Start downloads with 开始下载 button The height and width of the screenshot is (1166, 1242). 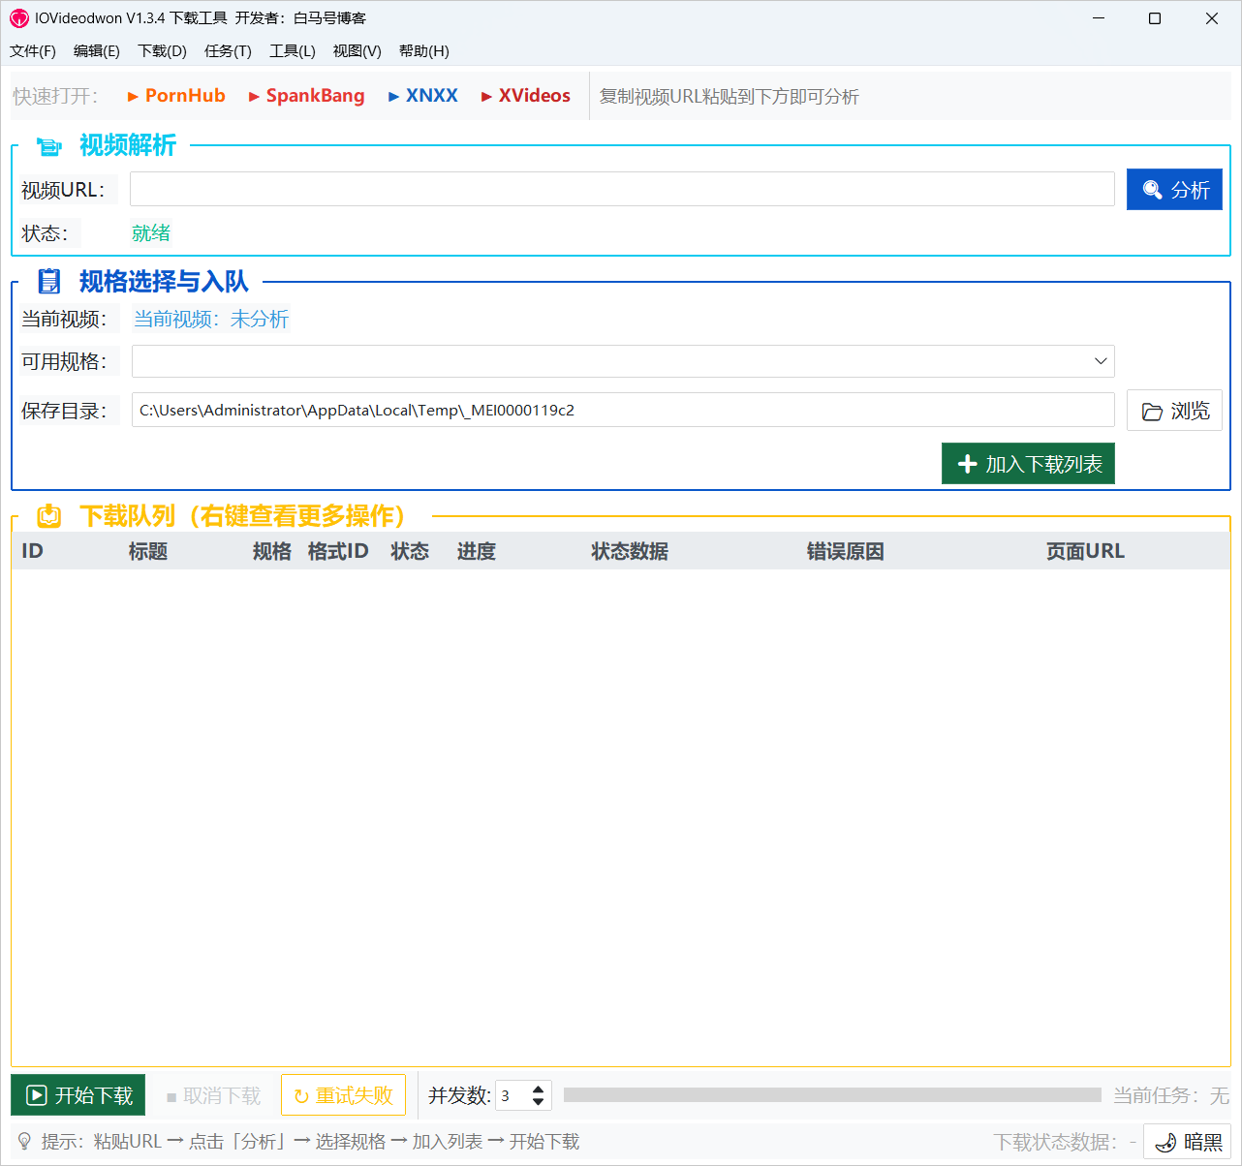78,1095
